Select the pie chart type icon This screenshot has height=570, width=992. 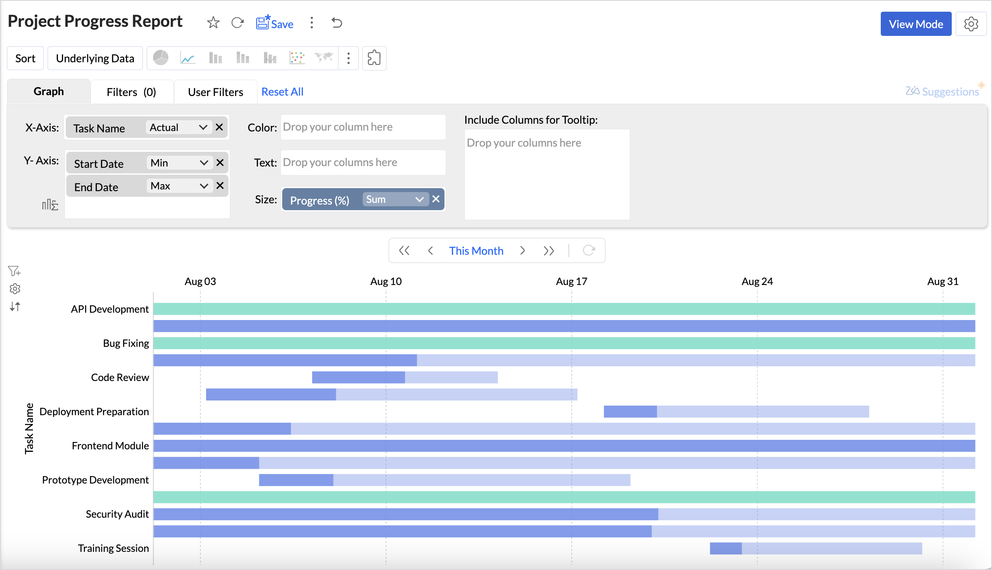[x=161, y=58]
